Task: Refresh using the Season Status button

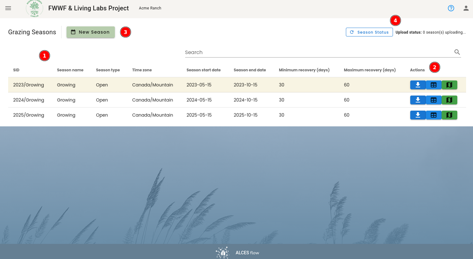Action: coord(369,32)
